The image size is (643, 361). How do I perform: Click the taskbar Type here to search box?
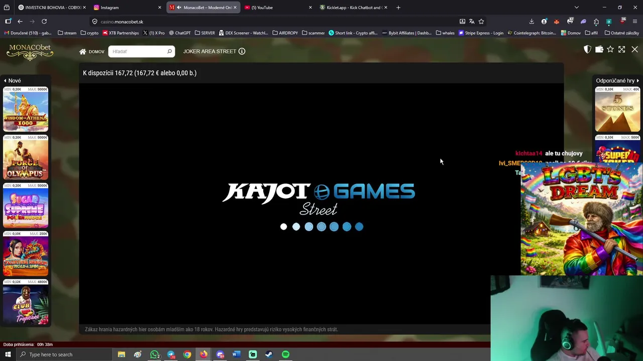pyautogui.click(x=63, y=354)
